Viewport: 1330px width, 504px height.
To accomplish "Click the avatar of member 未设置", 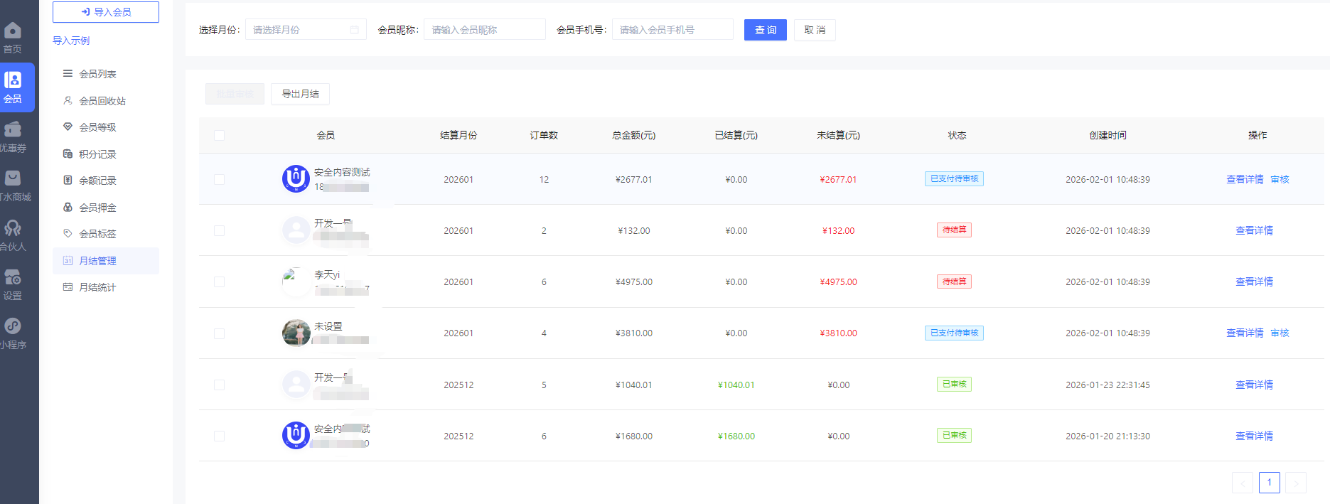I will [296, 333].
